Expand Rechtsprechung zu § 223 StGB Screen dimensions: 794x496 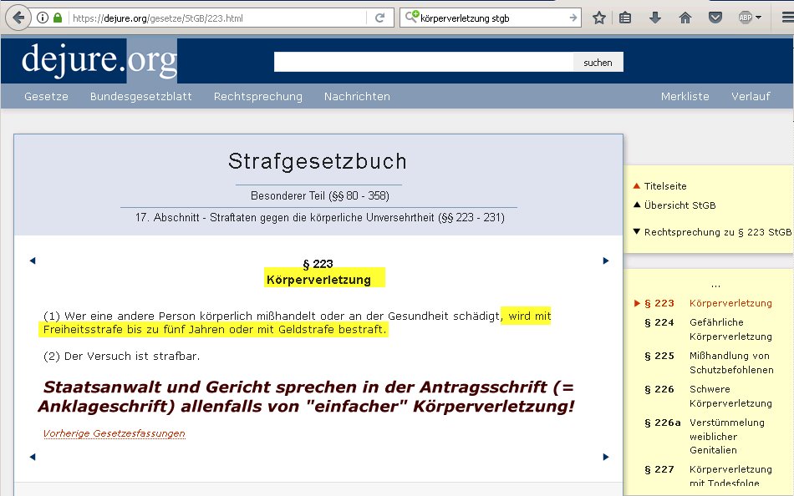pyautogui.click(x=716, y=232)
